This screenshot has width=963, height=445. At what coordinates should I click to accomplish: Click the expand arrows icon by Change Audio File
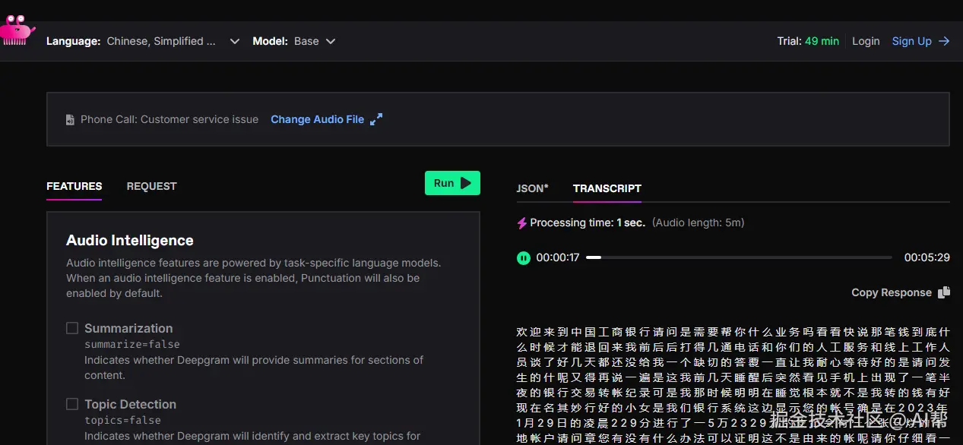(376, 119)
